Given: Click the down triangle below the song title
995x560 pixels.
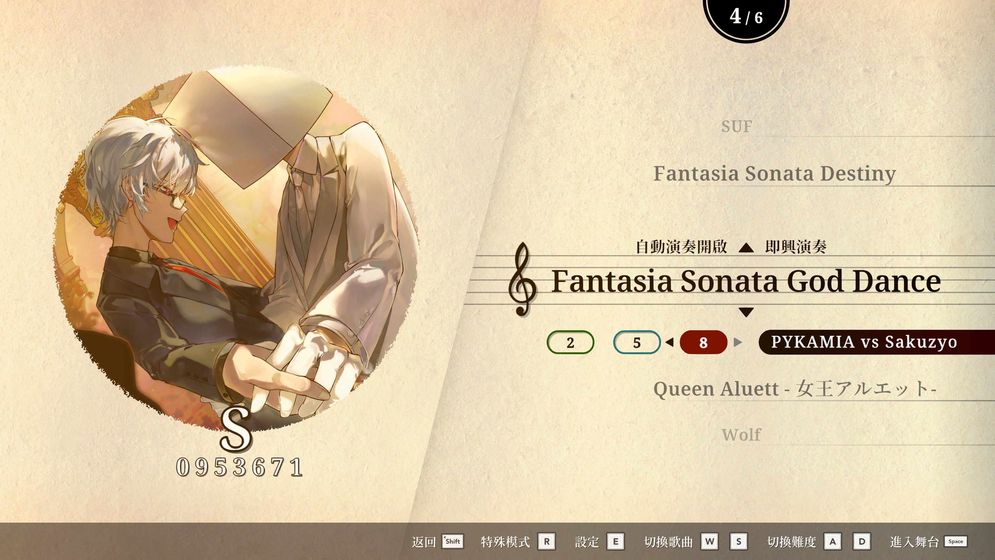Looking at the screenshot, I should click(746, 312).
